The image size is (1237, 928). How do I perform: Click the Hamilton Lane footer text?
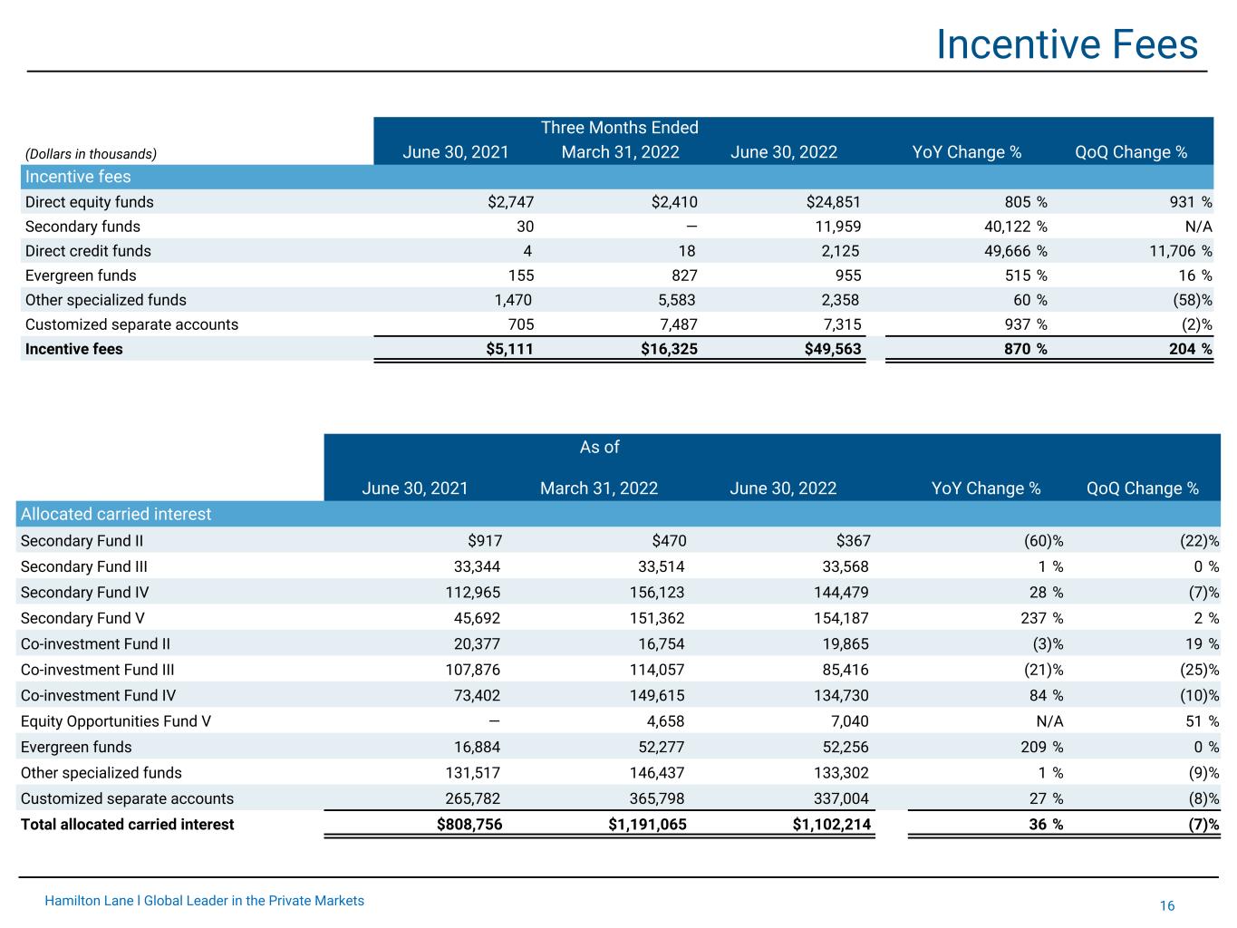(204, 901)
